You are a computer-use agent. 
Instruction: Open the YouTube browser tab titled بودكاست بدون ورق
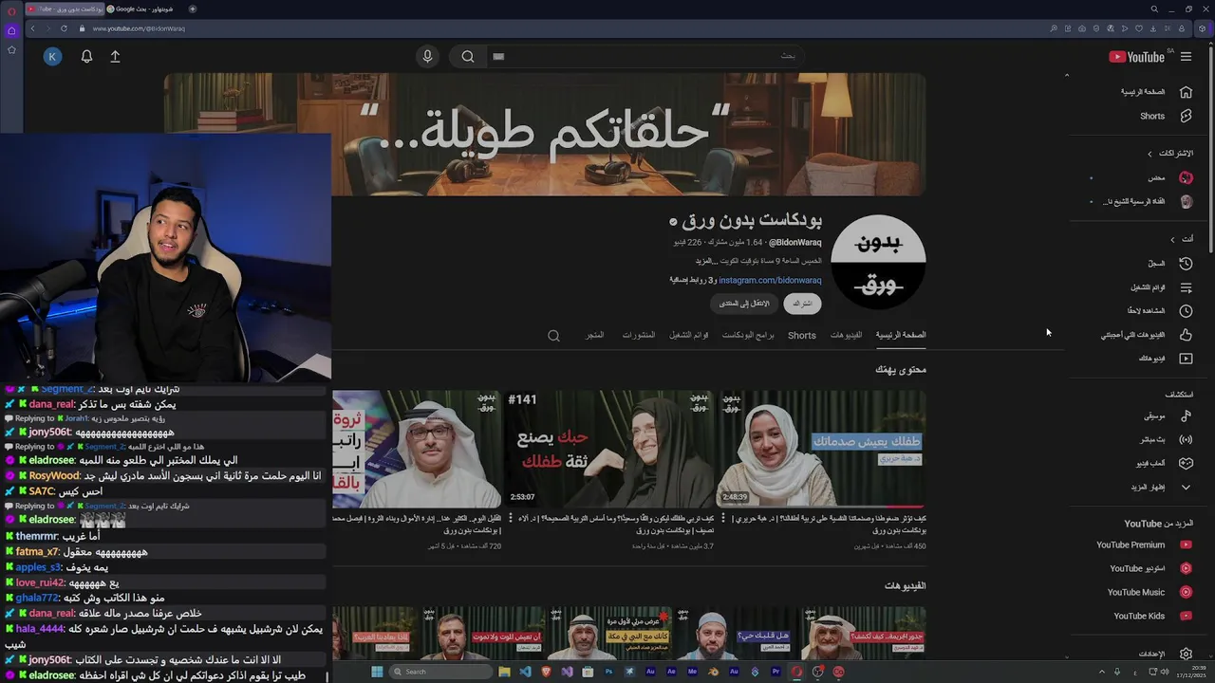tap(64, 9)
